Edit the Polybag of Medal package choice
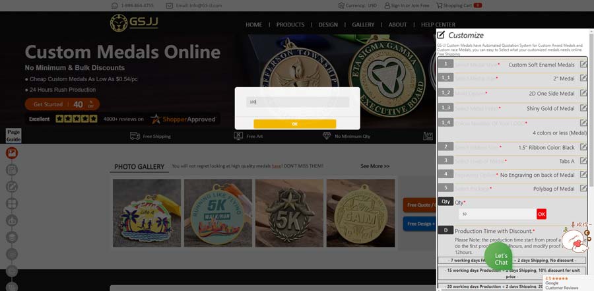This screenshot has height=291, width=594. 583,188
